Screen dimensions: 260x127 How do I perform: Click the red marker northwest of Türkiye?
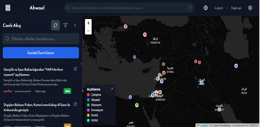[126, 26]
